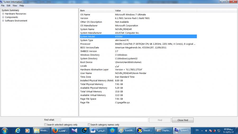The width and height of the screenshot is (238, 134).
Task: Click the C:\pagefile.sys value
Action: point(122,102)
